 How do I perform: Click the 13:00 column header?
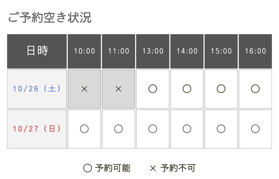click(153, 51)
